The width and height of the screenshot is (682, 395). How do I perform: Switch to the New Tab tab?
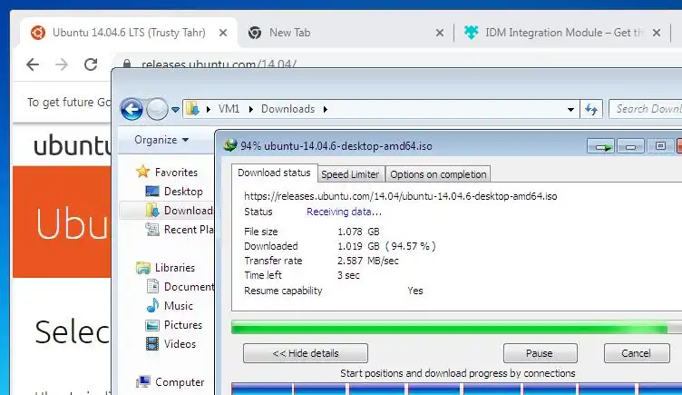pyautogui.click(x=346, y=33)
